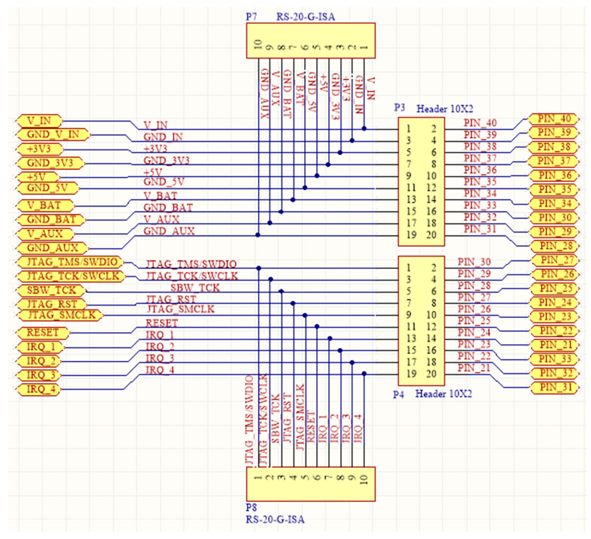The image size is (591, 539).
Task: Select the Header 10X2 text below P4
Action: point(444,394)
